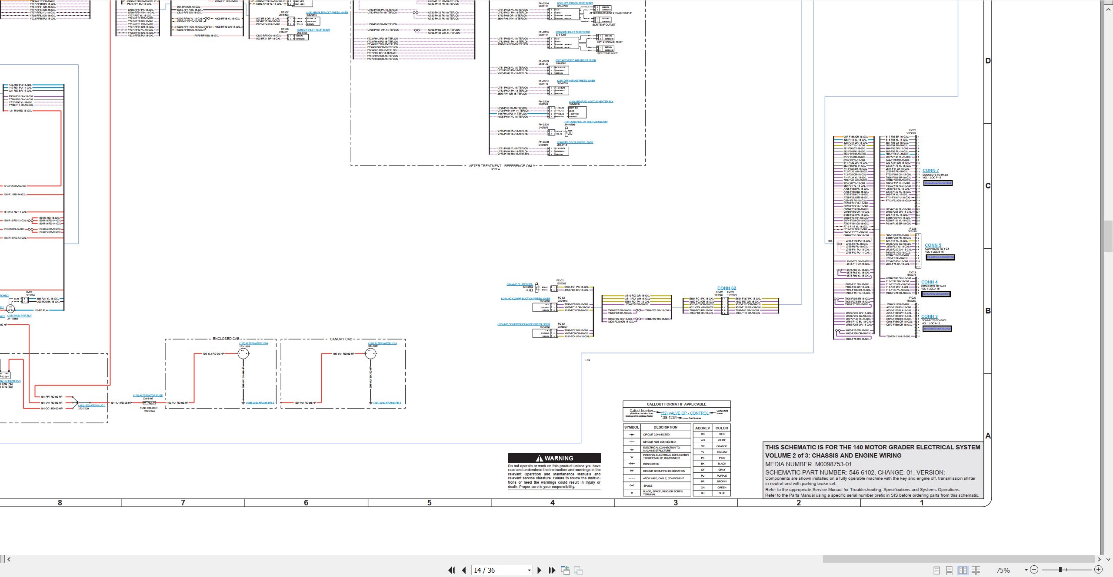
Task: Open the zoom level dropdown arrow
Action: coord(1026,570)
